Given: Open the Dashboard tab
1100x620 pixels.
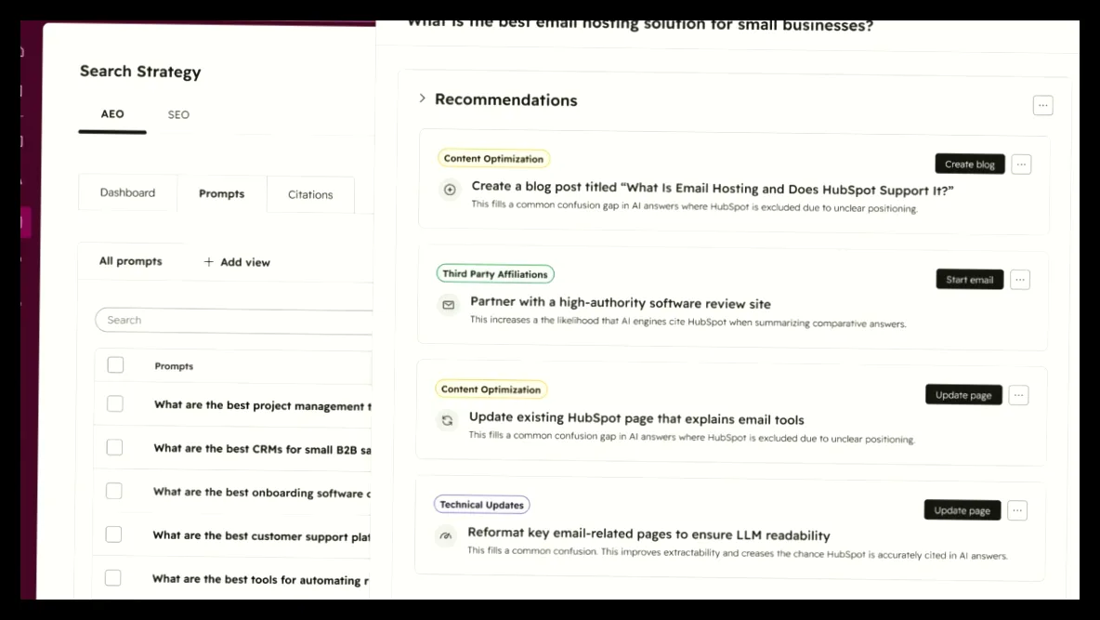Looking at the screenshot, I should (127, 192).
